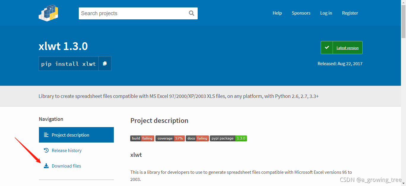The width and height of the screenshot is (406, 186).
Task: Select the Project description tab
Action: (76, 135)
